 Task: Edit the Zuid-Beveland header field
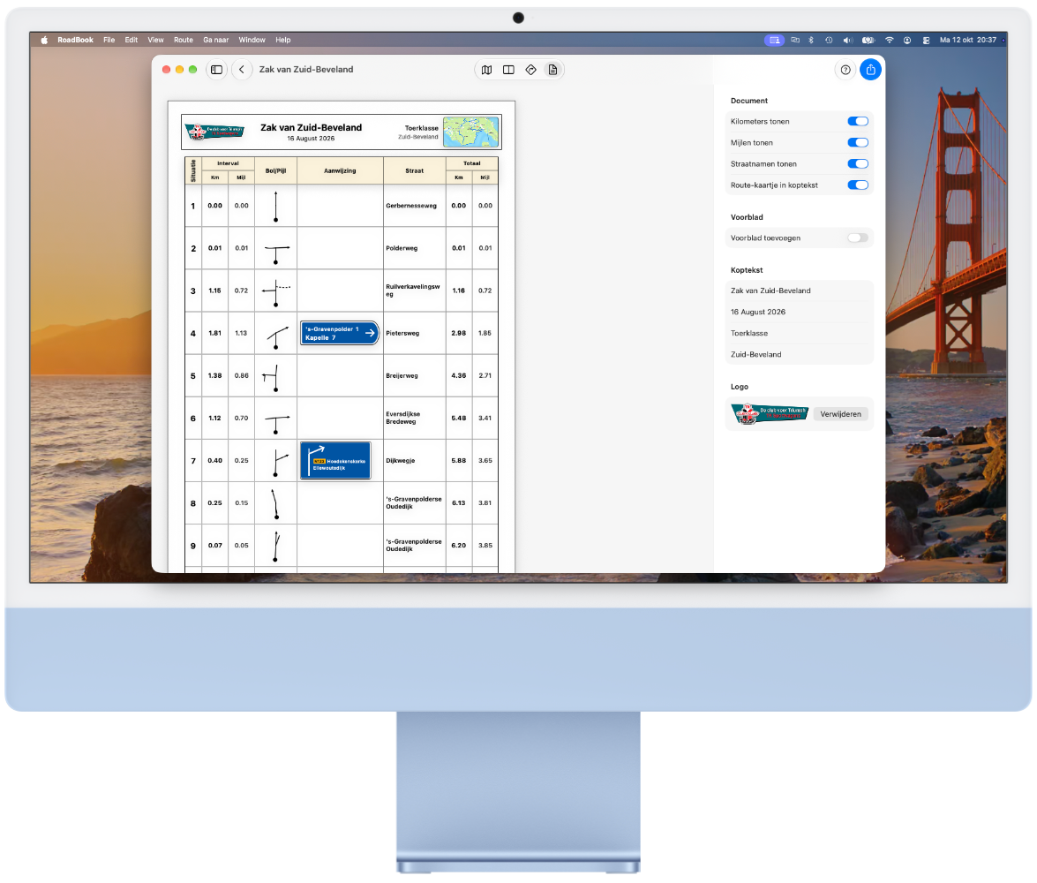(800, 354)
